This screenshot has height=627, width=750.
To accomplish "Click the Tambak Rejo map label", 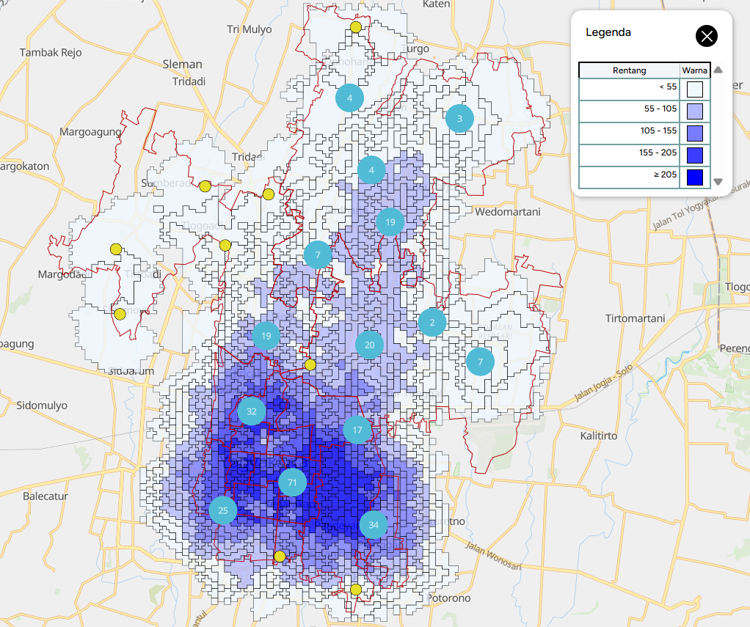I will 51,53.
